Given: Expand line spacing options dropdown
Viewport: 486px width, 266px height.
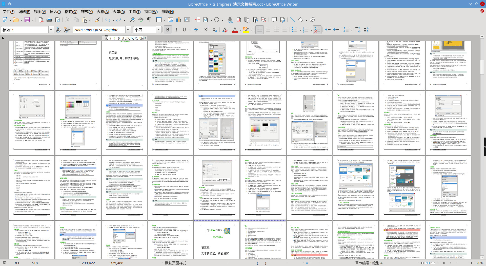Looking at the screenshot, I should [352, 30].
